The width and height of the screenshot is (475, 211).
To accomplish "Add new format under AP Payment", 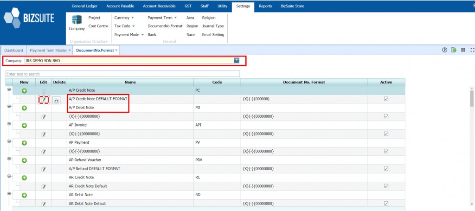I will [x=24, y=142].
